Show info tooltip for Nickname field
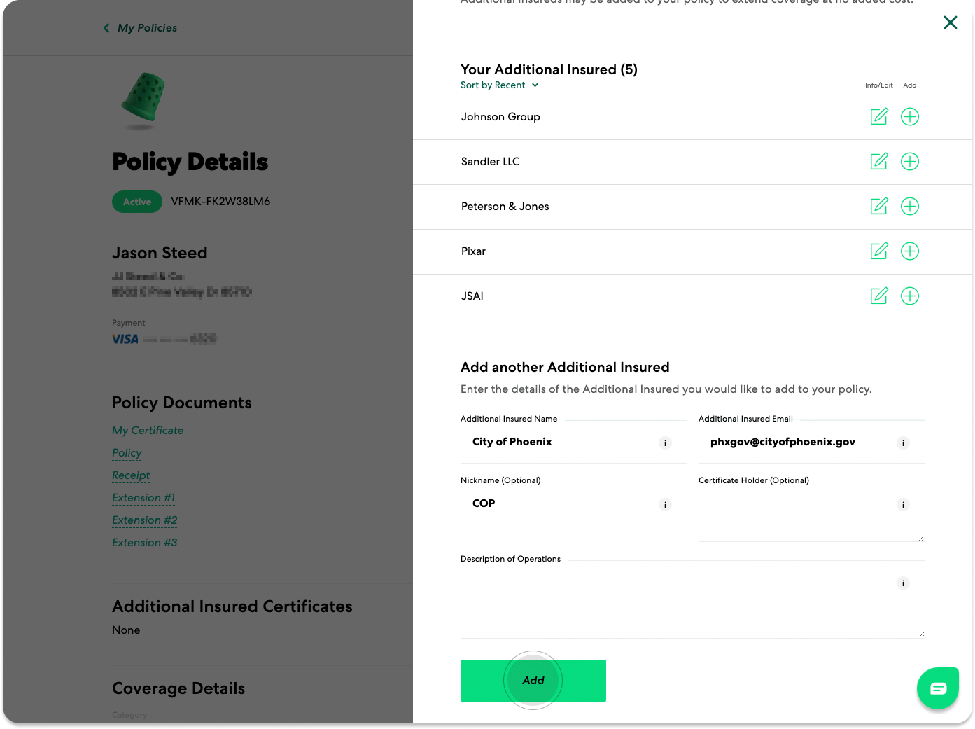 click(665, 504)
